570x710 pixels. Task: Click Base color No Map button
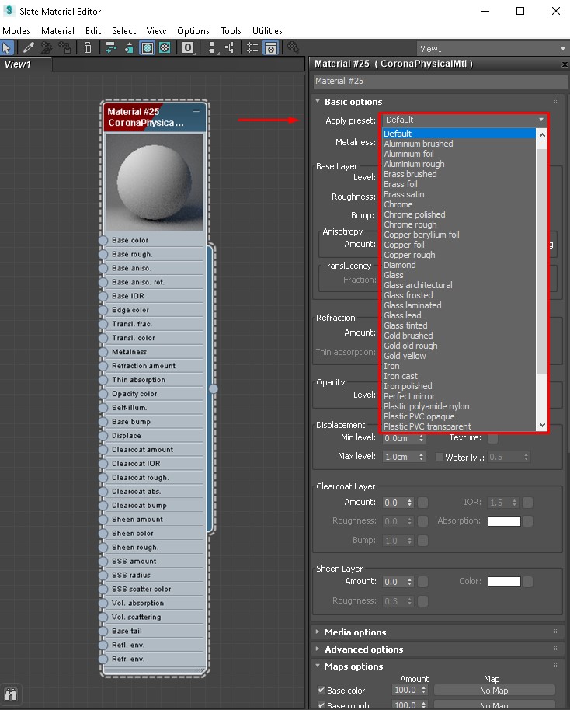coord(494,690)
